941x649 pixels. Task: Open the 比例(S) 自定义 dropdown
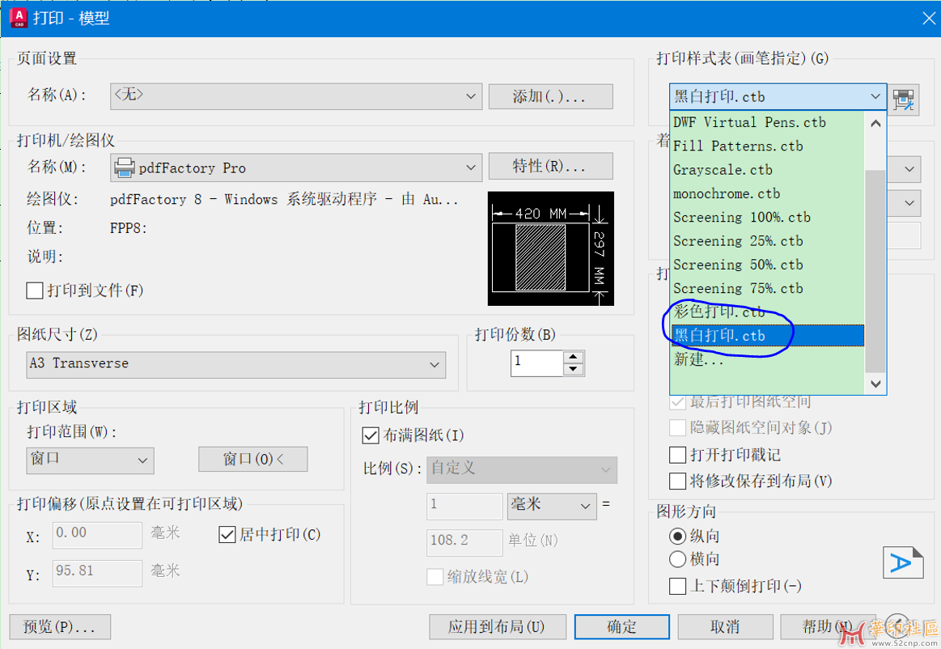click(522, 469)
